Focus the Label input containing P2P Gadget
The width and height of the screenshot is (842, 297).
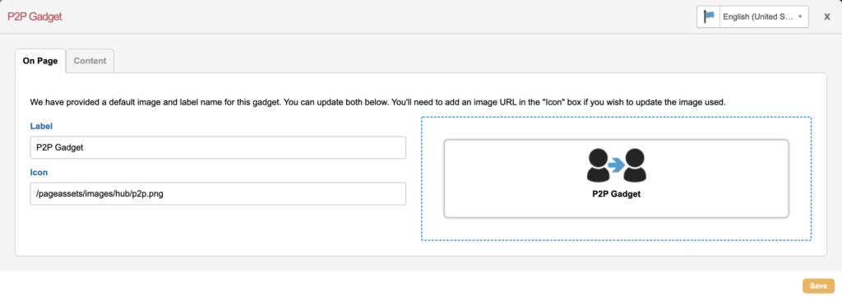pyautogui.click(x=218, y=148)
